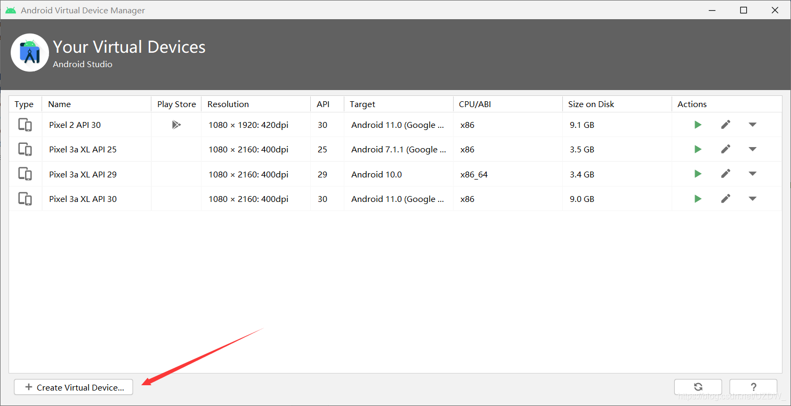
Task: Click the '3.5 GB' size cell
Action: pyautogui.click(x=617, y=149)
